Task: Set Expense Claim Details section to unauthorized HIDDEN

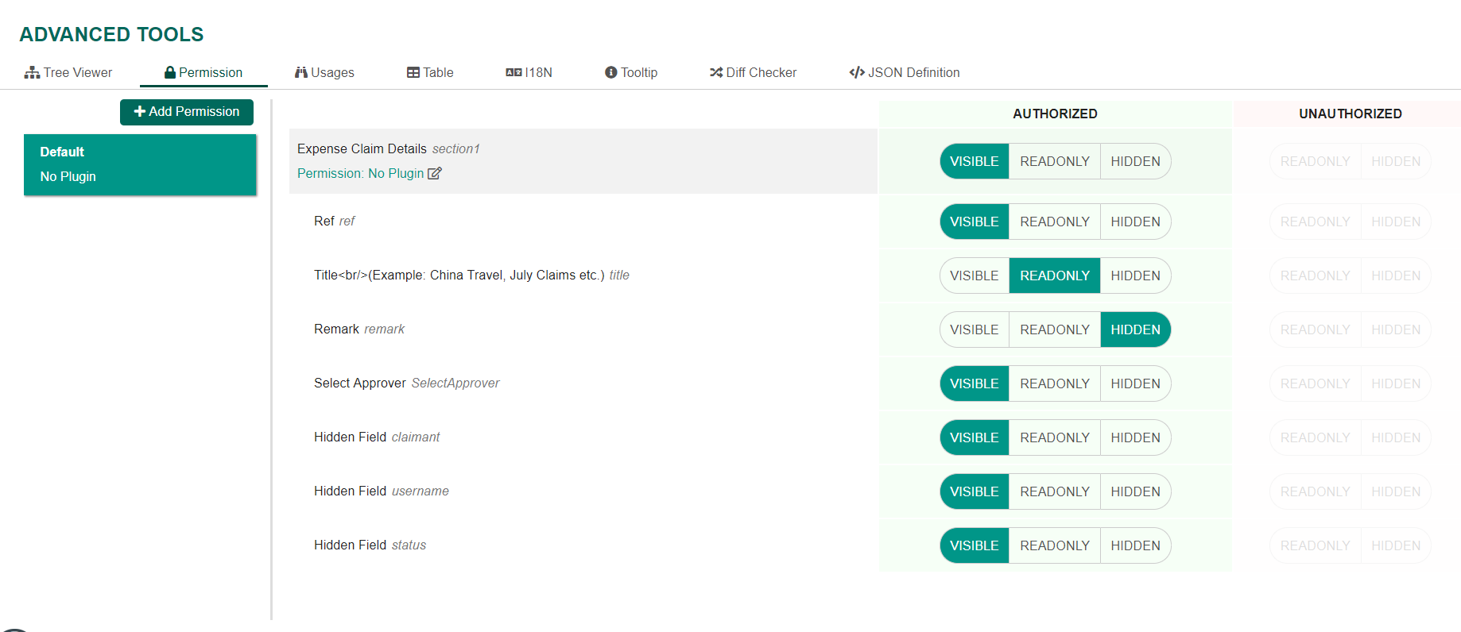Action: [1395, 162]
